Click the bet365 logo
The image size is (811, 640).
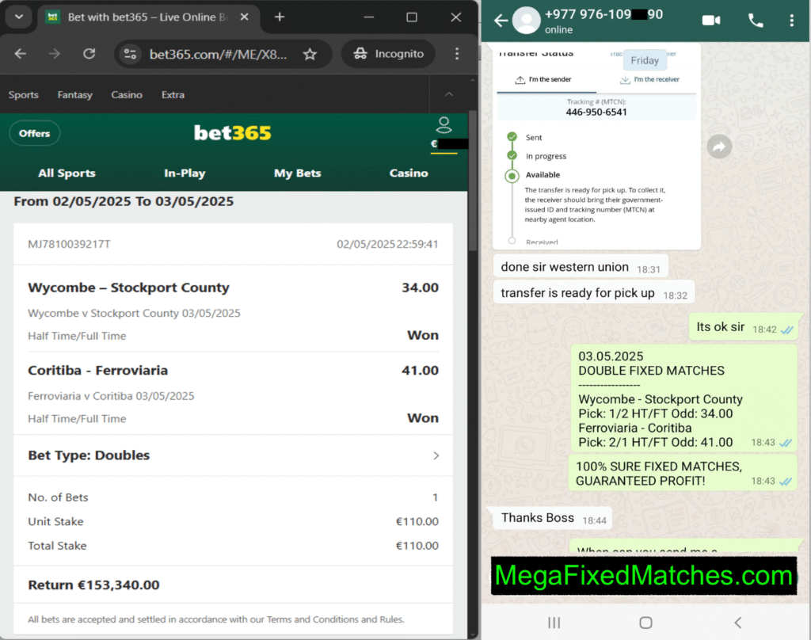(x=232, y=133)
